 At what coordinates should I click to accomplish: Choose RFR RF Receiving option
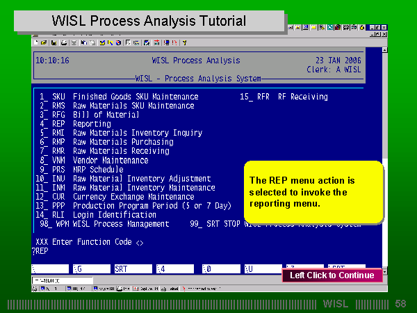292,97
